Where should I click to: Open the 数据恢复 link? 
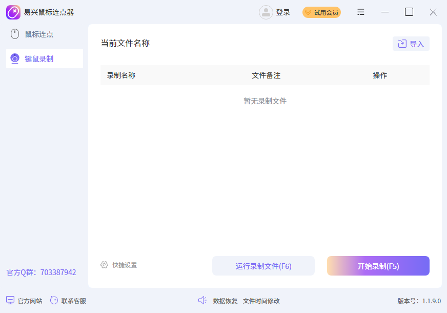click(x=225, y=301)
